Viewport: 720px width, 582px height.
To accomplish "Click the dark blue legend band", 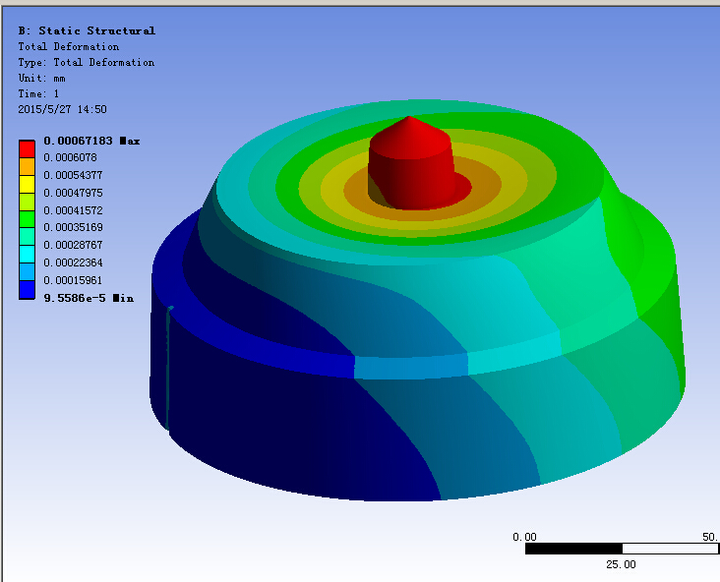I will click(28, 290).
